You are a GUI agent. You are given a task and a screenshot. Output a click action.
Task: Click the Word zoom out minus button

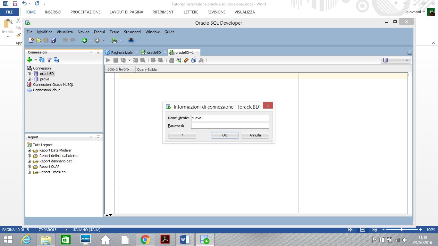tap(383, 230)
